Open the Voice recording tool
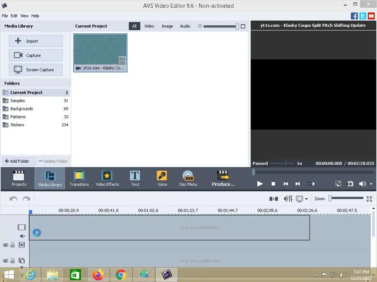The height and width of the screenshot is (282, 377). click(162, 178)
